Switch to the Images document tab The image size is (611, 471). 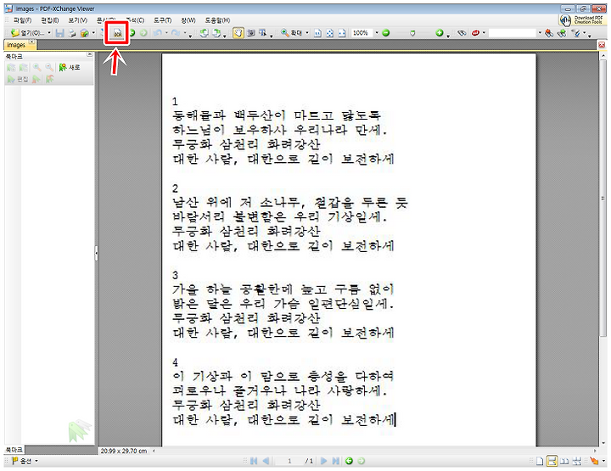[x=16, y=45]
